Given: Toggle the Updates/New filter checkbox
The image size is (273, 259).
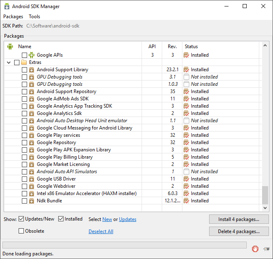Looking at the screenshot, I should click(x=21, y=219).
